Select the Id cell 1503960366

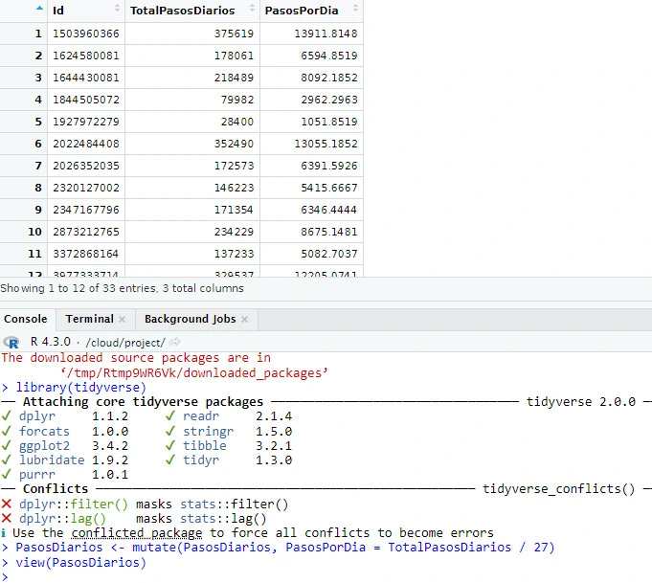86,34
